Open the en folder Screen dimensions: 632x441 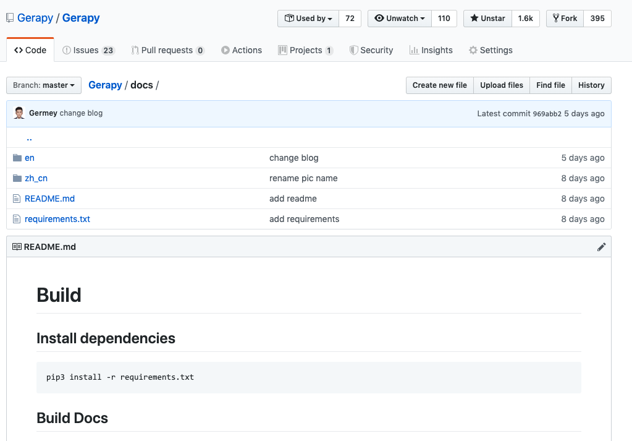[x=30, y=158]
